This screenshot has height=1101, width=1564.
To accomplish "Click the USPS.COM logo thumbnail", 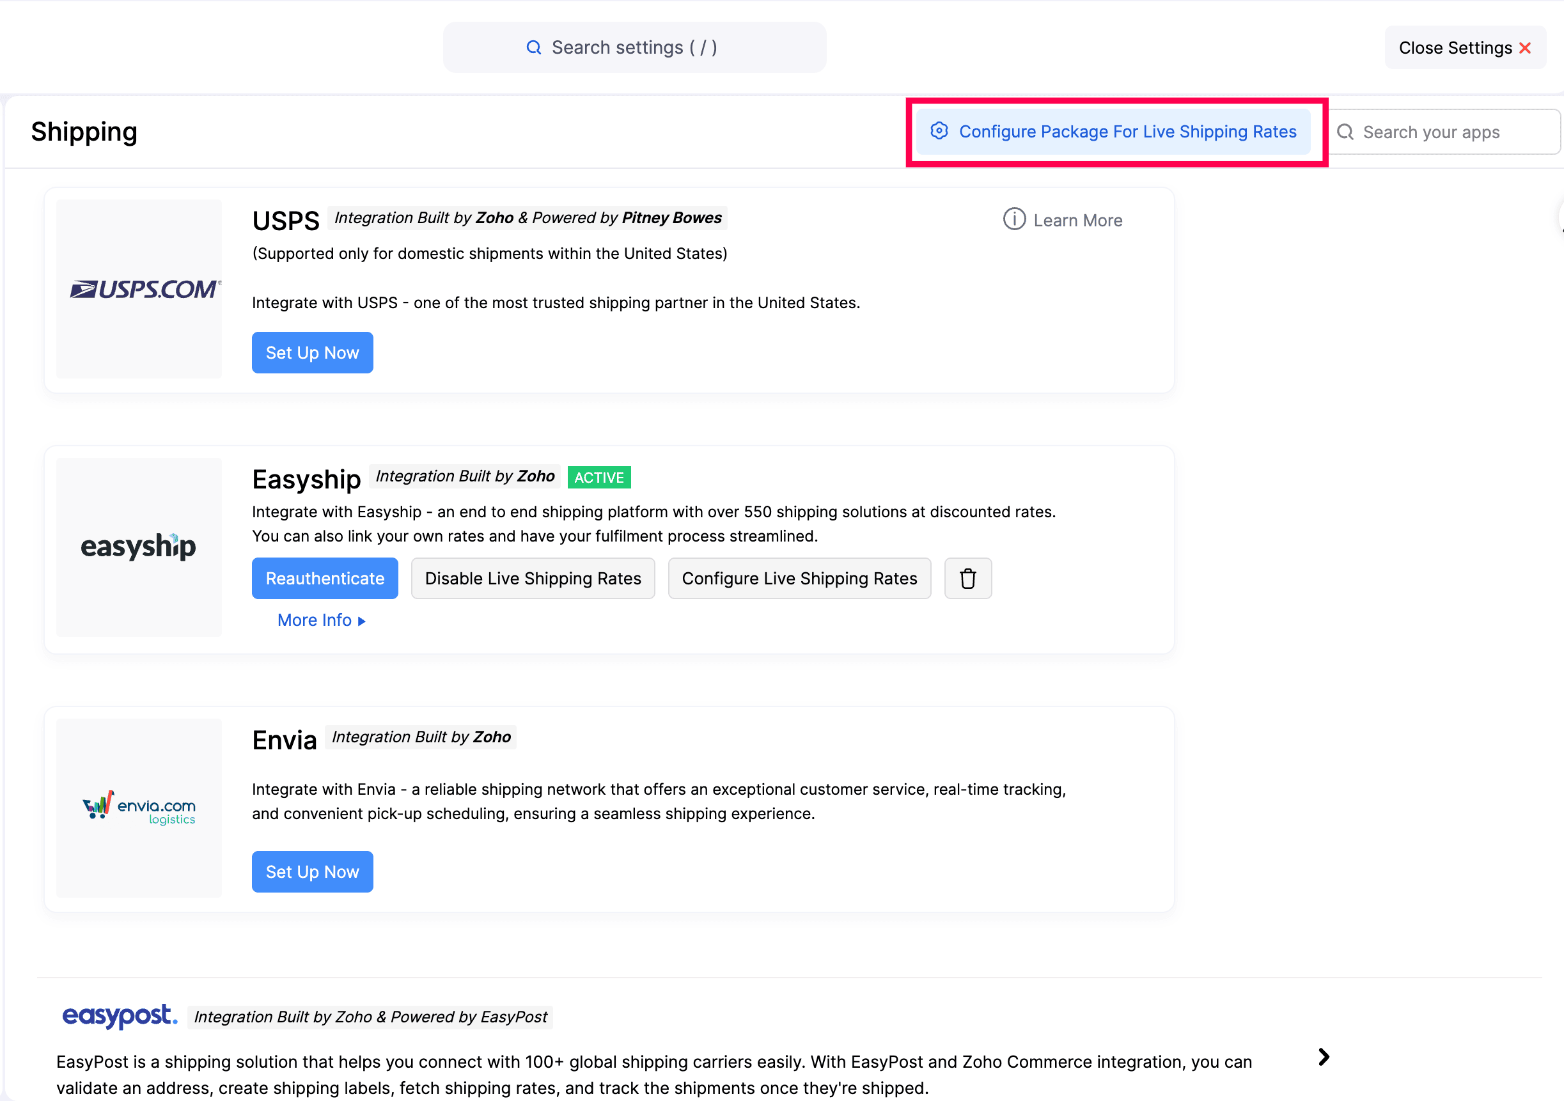I will pyautogui.click(x=139, y=289).
